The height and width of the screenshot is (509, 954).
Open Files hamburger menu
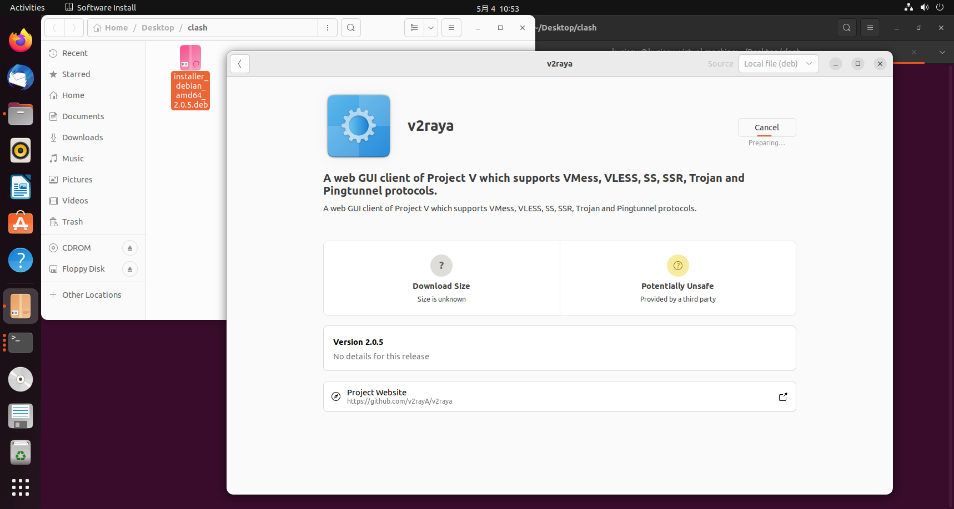(x=451, y=28)
